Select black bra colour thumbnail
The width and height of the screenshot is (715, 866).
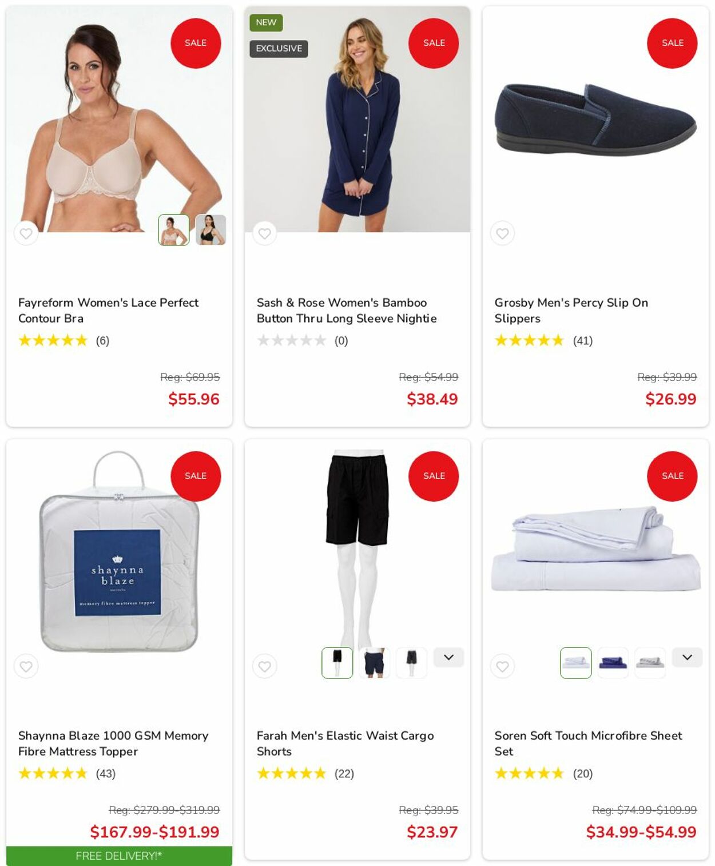[210, 230]
